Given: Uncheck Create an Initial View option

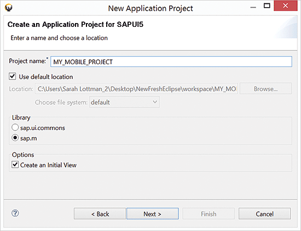Looking at the screenshot, I should (x=15, y=165).
